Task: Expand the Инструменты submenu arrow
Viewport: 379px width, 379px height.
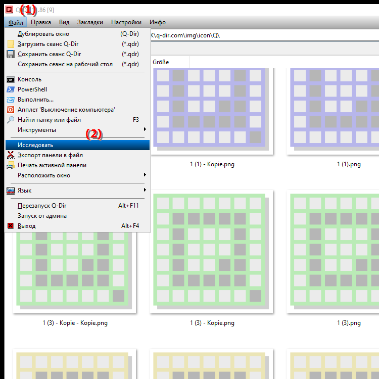Action: coord(145,129)
